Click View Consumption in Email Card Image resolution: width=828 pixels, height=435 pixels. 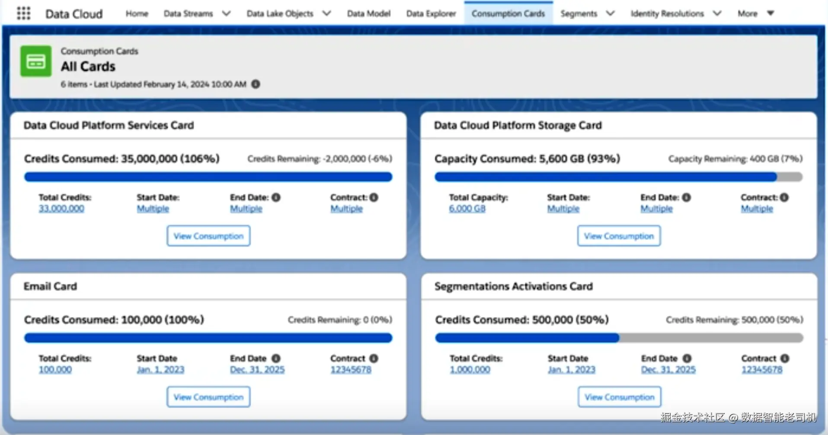click(208, 397)
